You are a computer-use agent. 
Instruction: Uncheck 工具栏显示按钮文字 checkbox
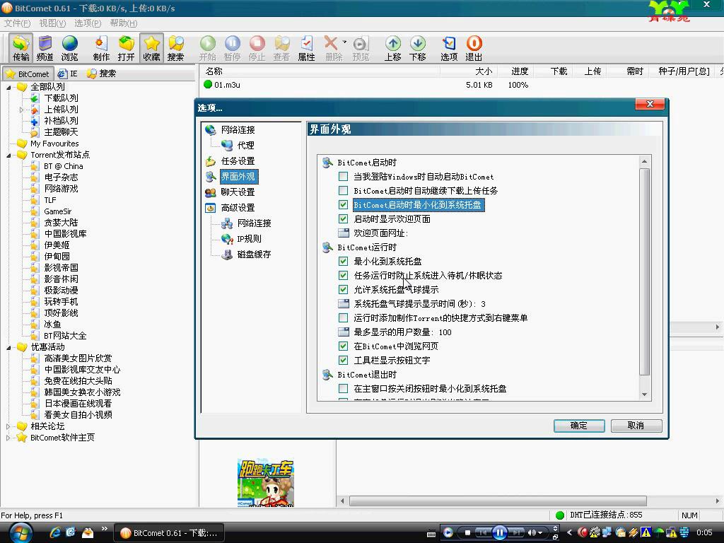(x=343, y=360)
